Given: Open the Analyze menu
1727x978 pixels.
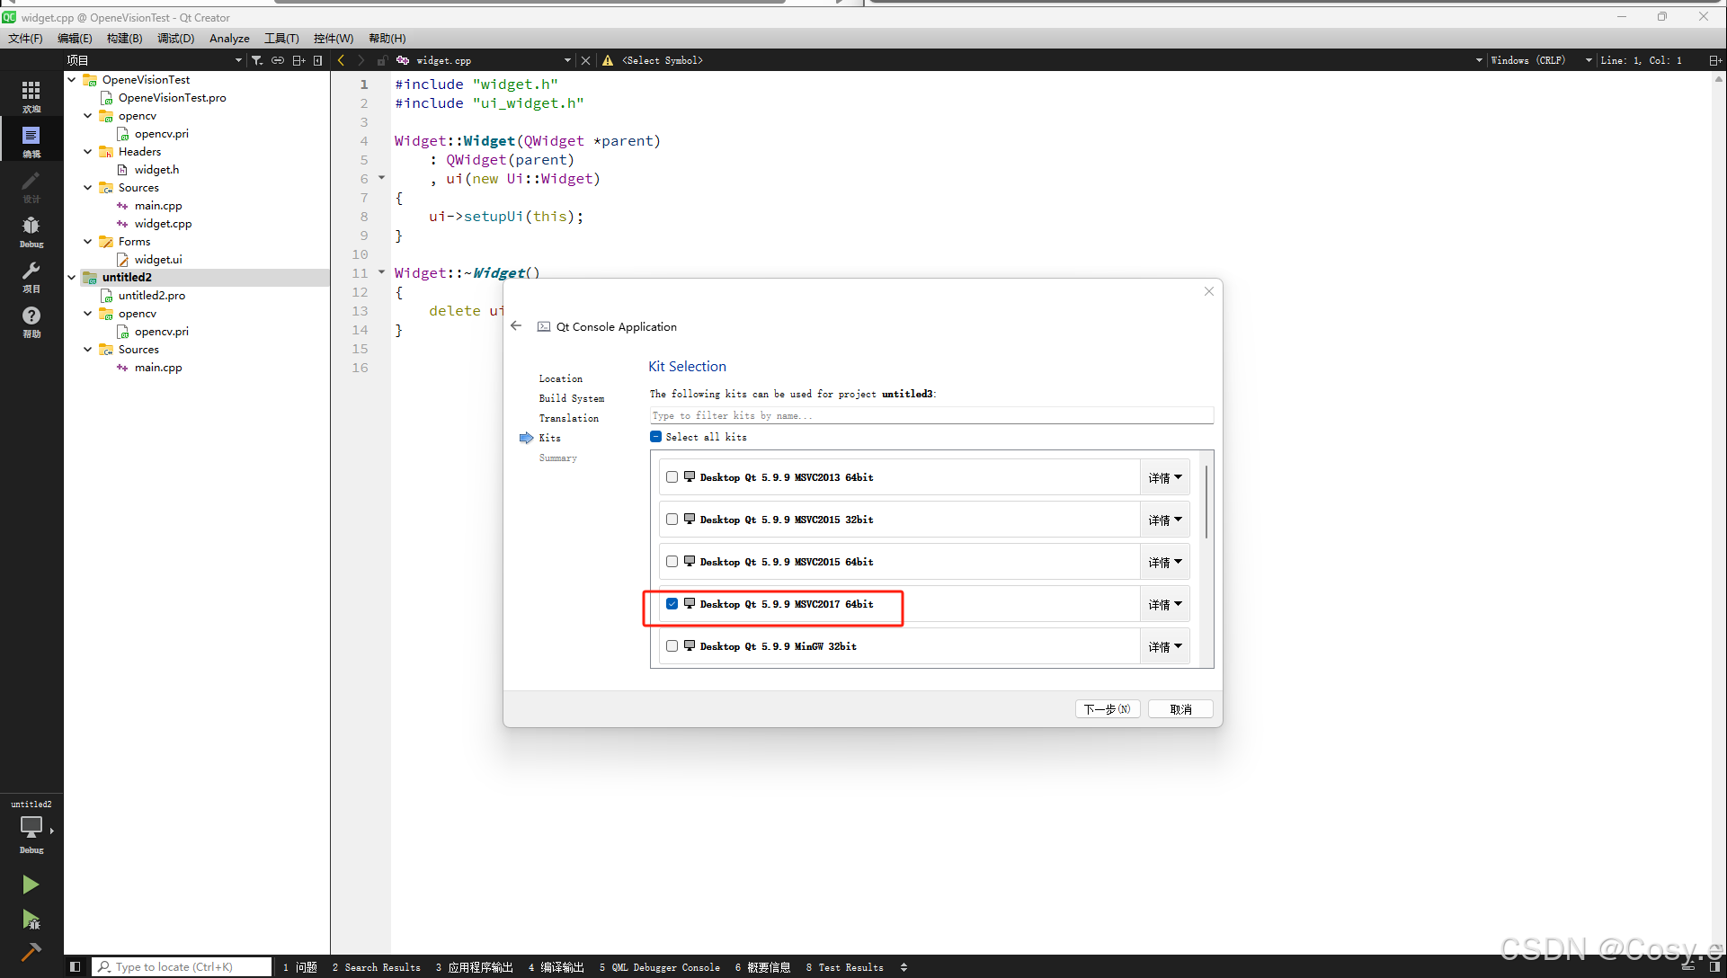Looking at the screenshot, I should (x=229, y=38).
